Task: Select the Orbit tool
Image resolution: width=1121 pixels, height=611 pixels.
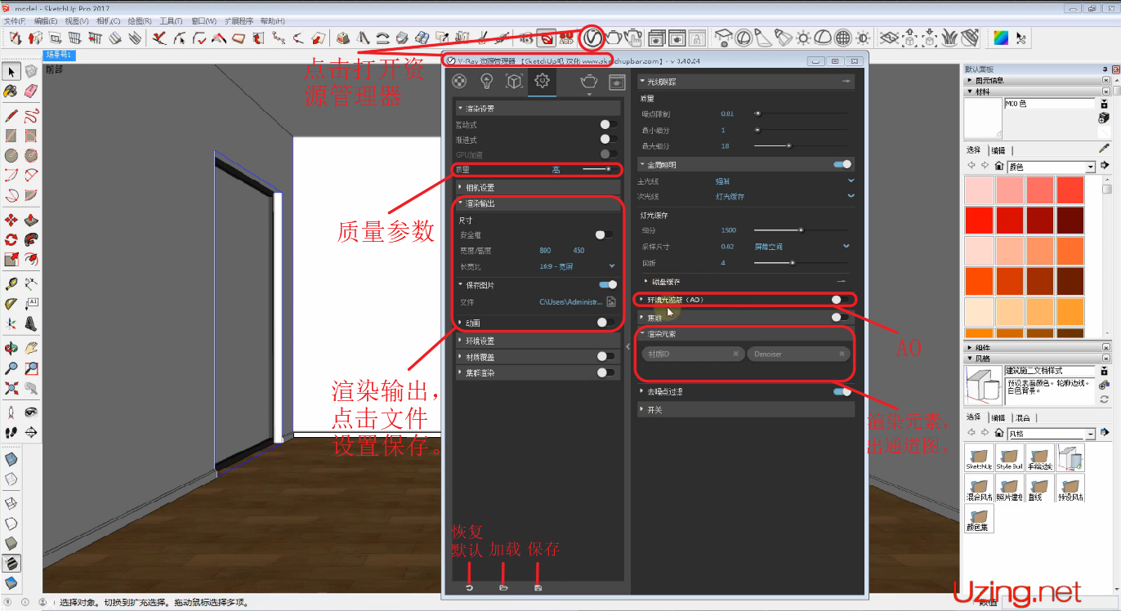Action: (x=11, y=348)
